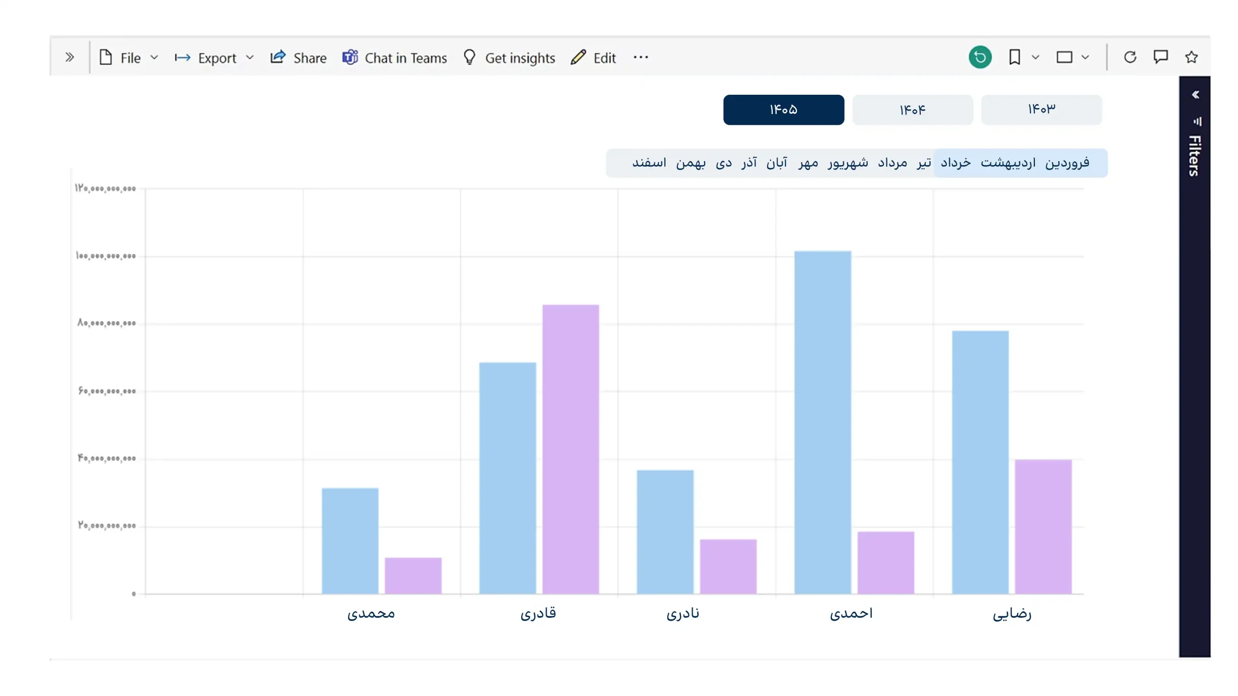This screenshot has width=1238, height=696.
Task: Select year ۱۴۰۳ slicer button
Action: tap(1041, 110)
